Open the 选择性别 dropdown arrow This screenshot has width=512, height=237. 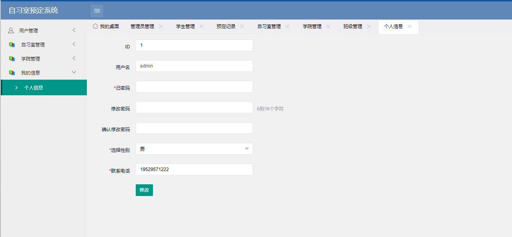(x=247, y=149)
